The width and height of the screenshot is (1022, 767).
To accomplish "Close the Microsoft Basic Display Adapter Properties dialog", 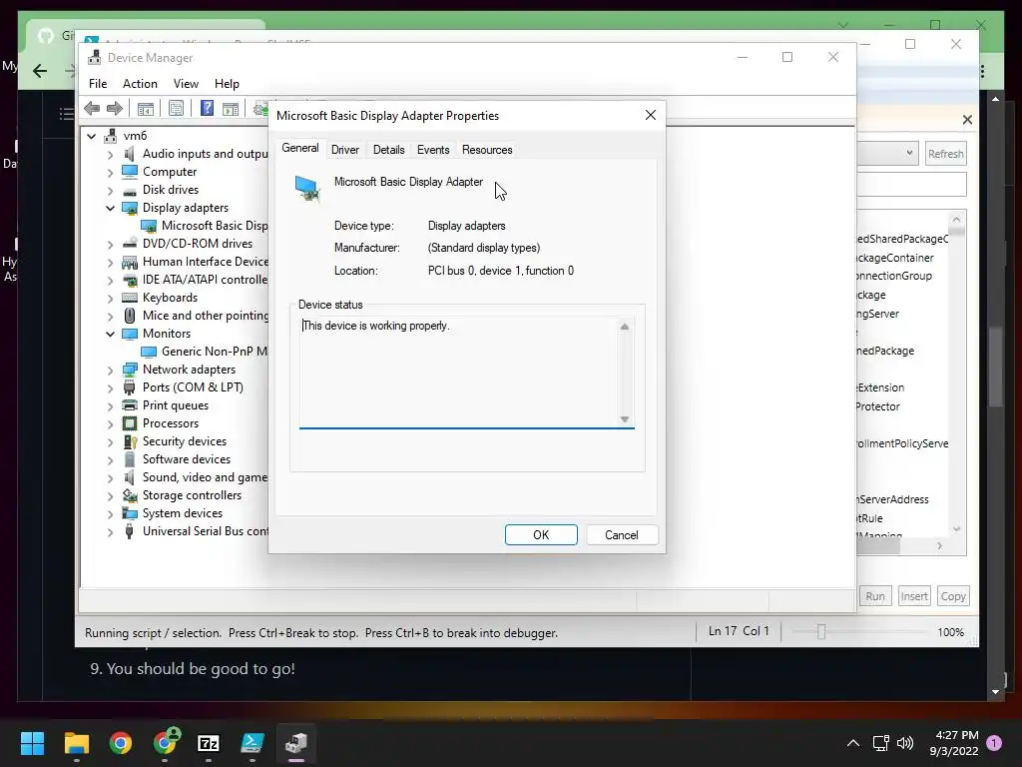I will [650, 115].
